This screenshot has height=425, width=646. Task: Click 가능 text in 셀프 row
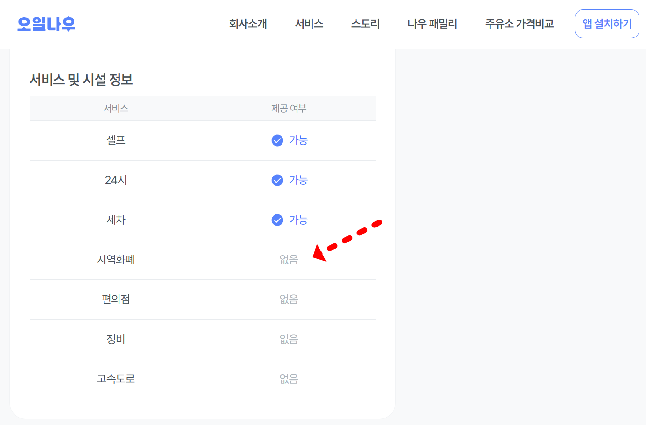298,140
